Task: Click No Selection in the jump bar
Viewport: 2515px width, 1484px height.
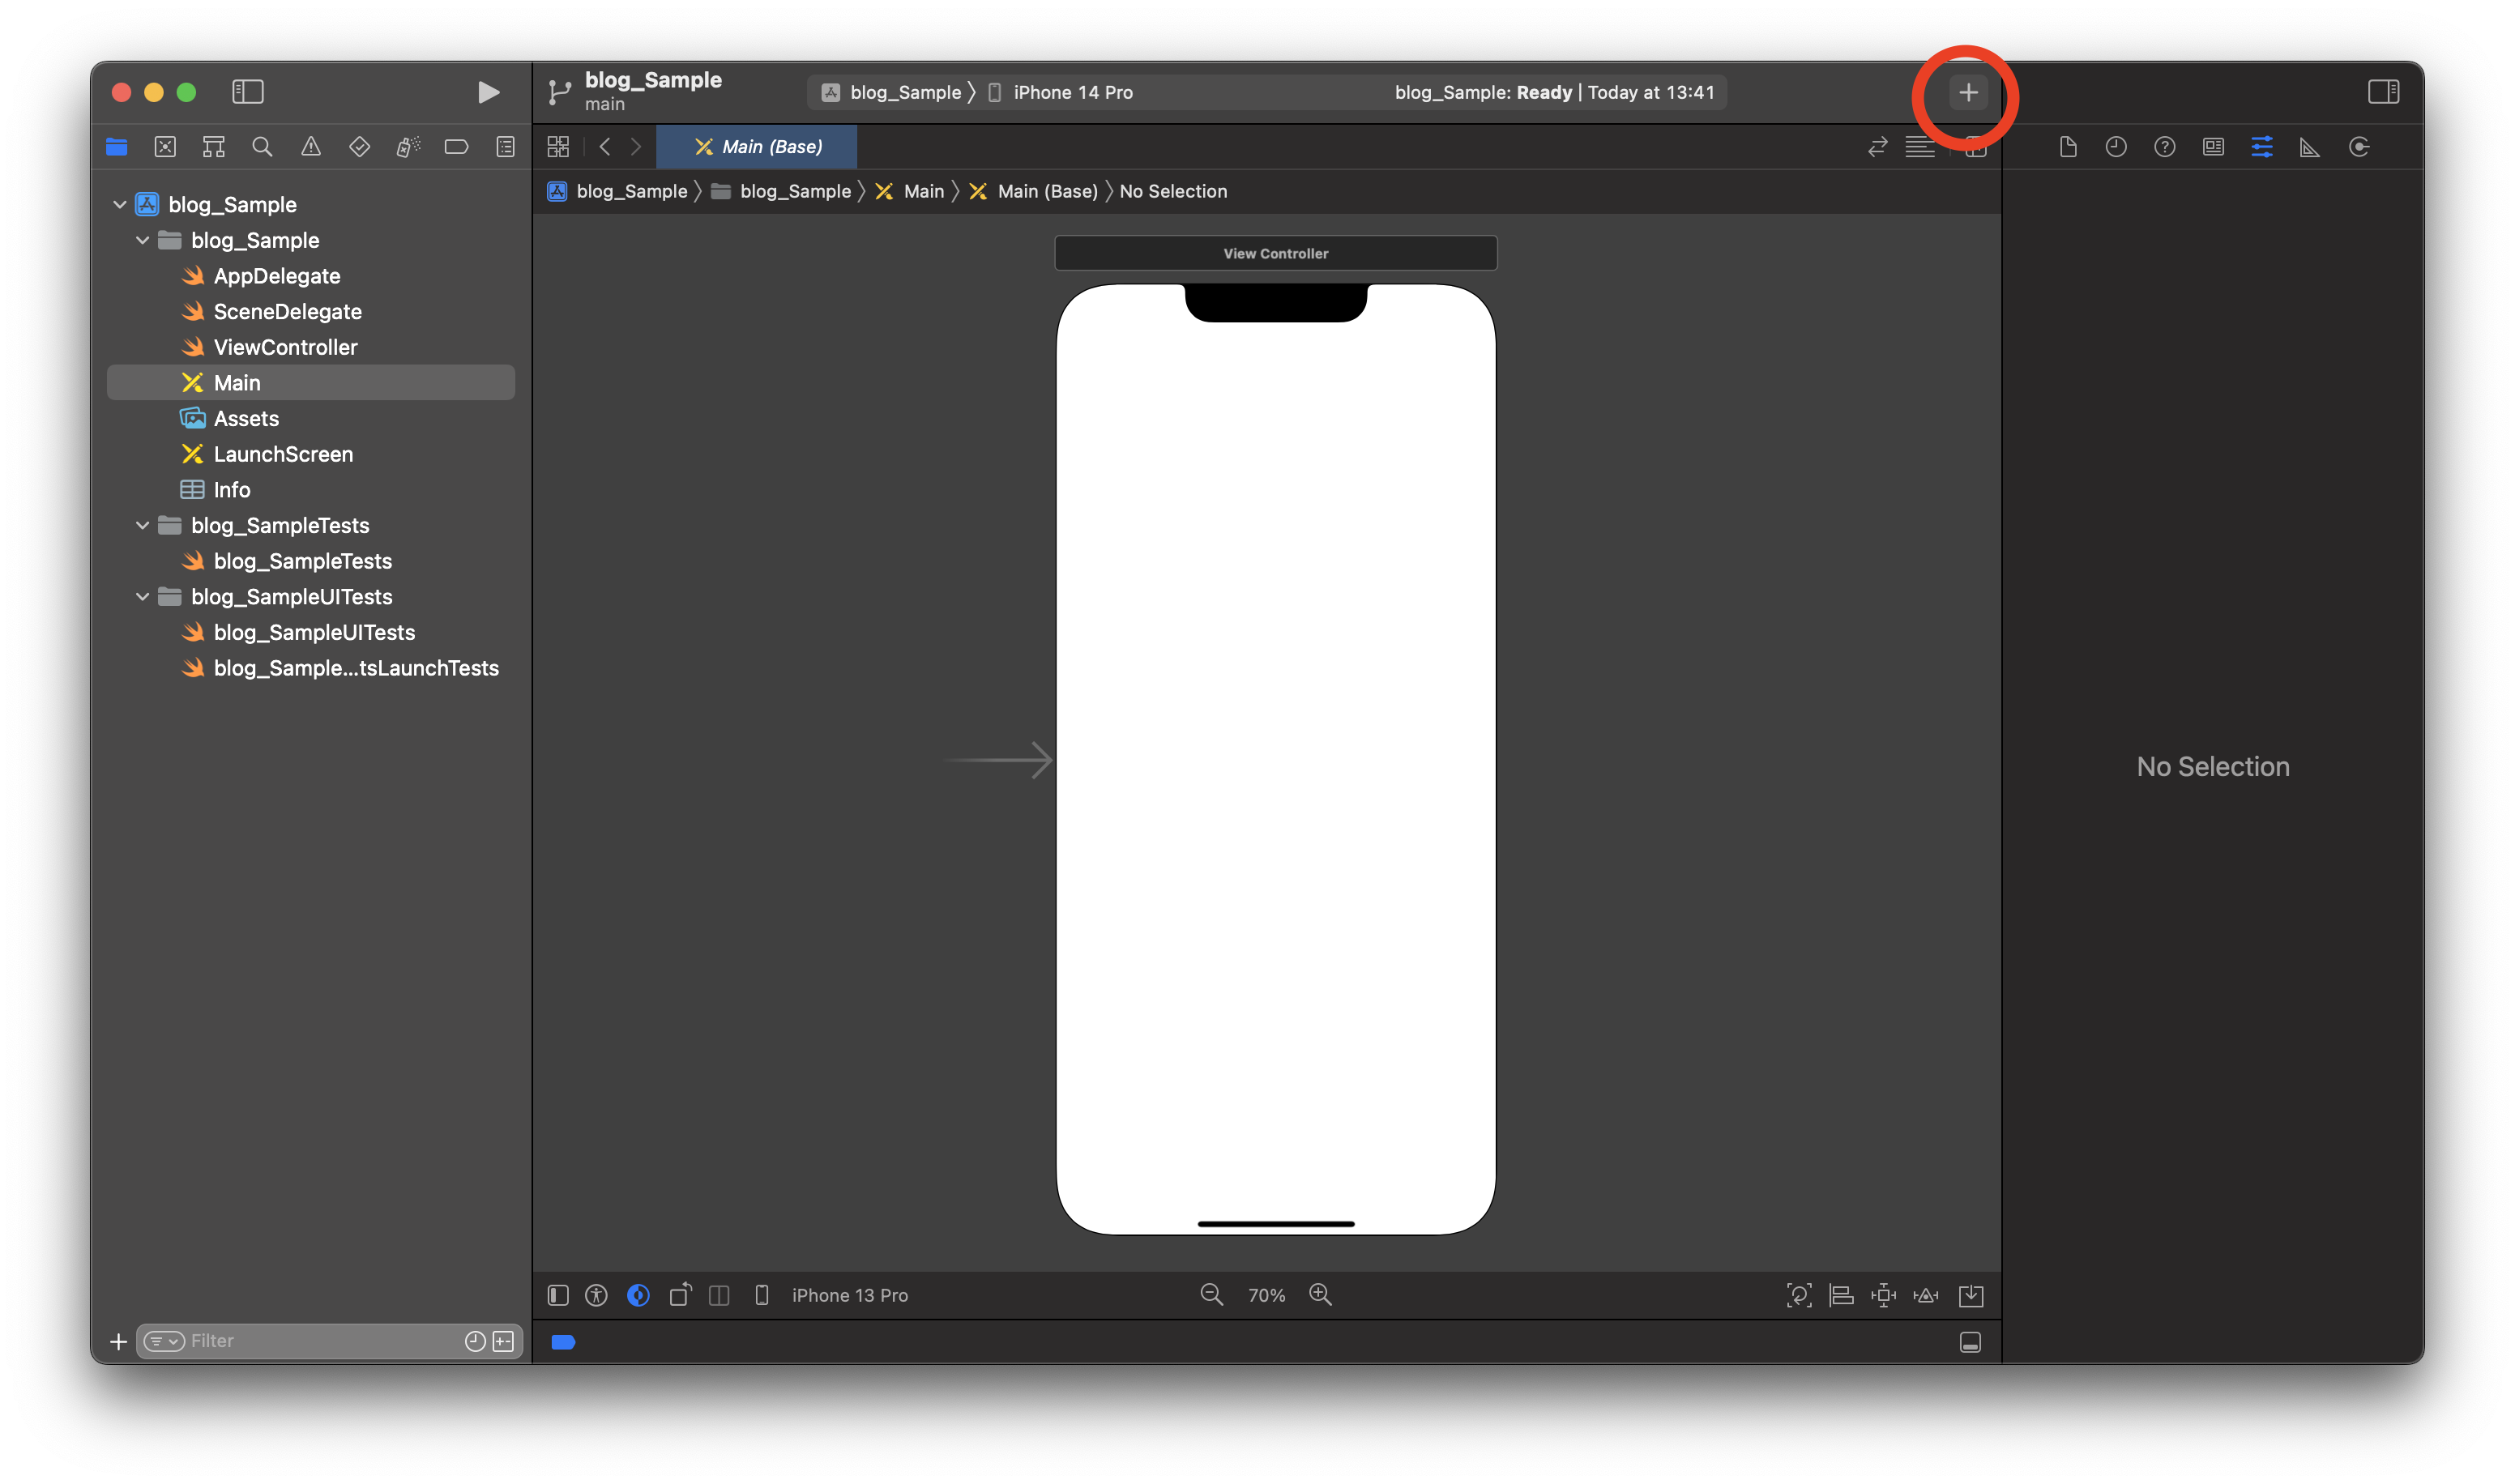Action: pyautogui.click(x=1173, y=191)
